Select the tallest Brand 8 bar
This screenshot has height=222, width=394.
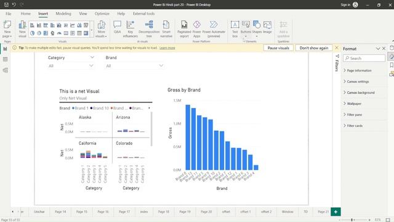click(188, 137)
